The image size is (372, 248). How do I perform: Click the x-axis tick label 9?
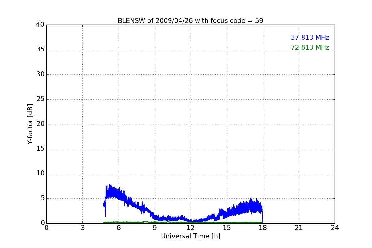pos(155,228)
